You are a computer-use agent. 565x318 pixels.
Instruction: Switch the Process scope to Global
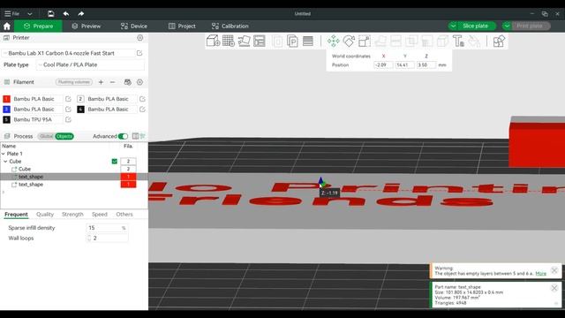(x=46, y=136)
